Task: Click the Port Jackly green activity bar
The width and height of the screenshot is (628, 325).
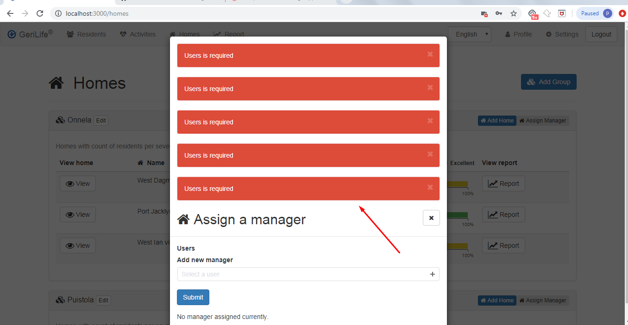Action: click(458, 215)
